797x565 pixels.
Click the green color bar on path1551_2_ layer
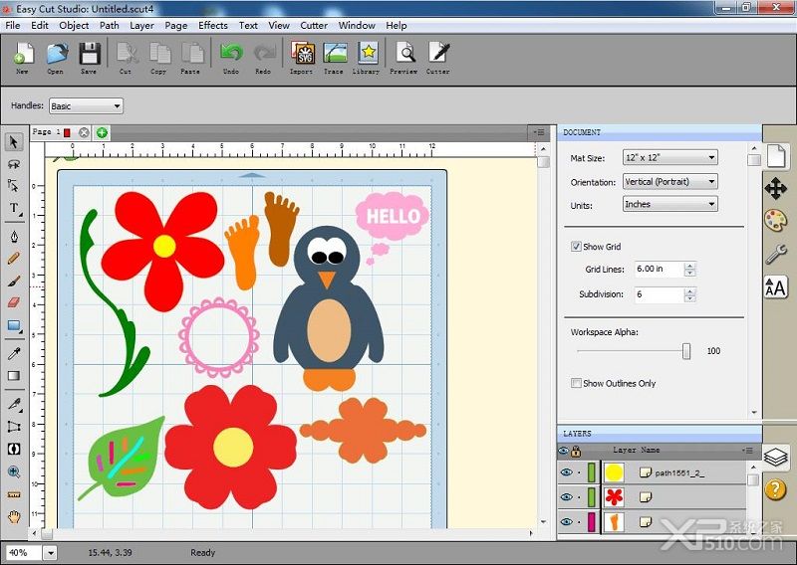[592, 472]
